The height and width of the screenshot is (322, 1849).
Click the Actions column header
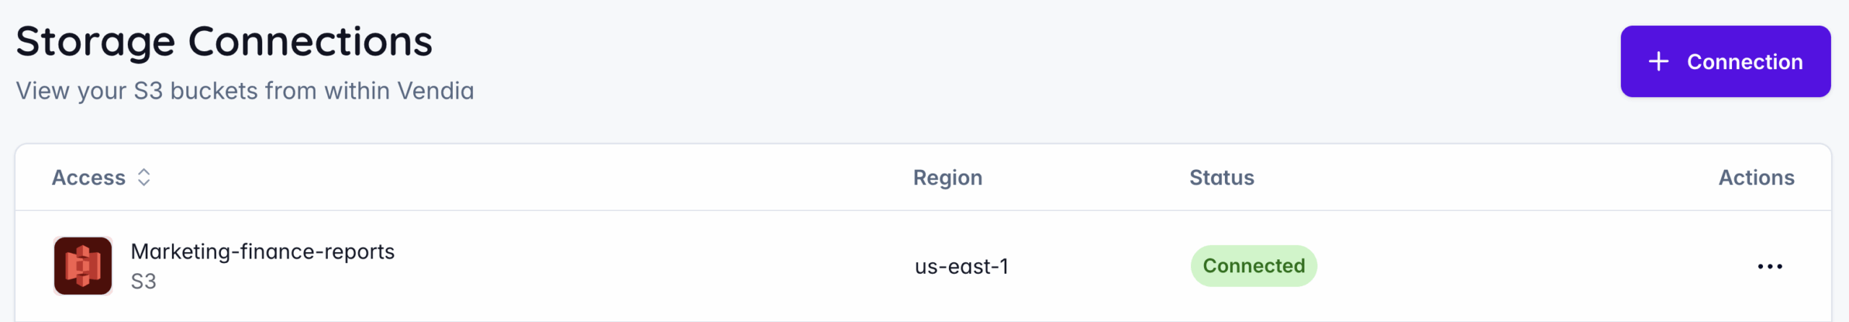click(1755, 177)
